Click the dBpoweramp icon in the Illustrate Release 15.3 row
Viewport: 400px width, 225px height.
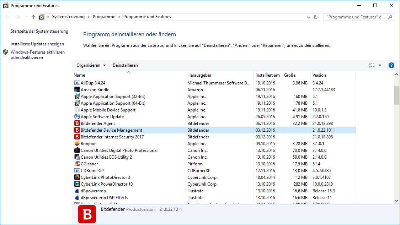[x=77, y=191]
